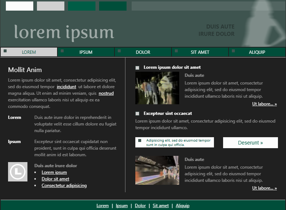The width and height of the screenshot is (286, 210).
Task: Open the LOREM navigation tab
Action: coord(29,52)
